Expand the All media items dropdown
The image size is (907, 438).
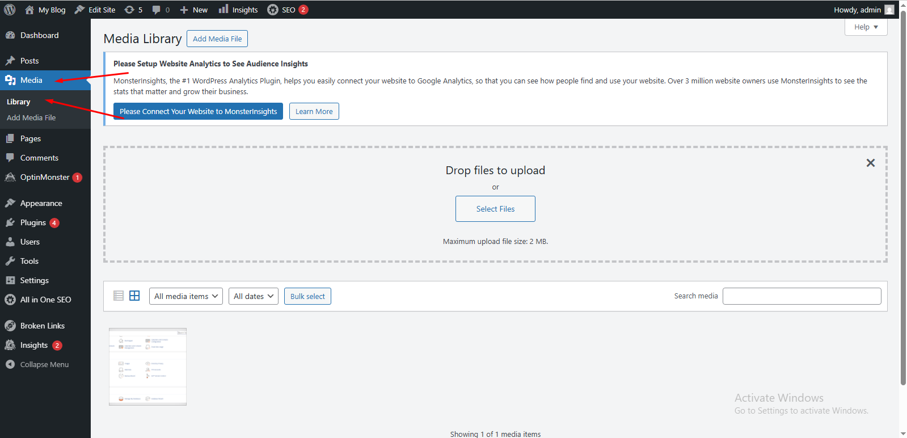[186, 296]
